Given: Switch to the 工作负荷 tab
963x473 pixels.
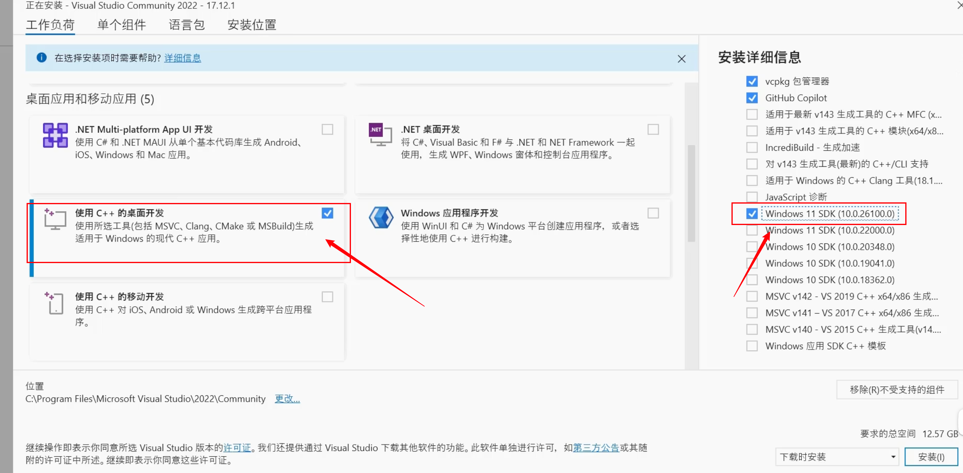Looking at the screenshot, I should (x=50, y=25).
